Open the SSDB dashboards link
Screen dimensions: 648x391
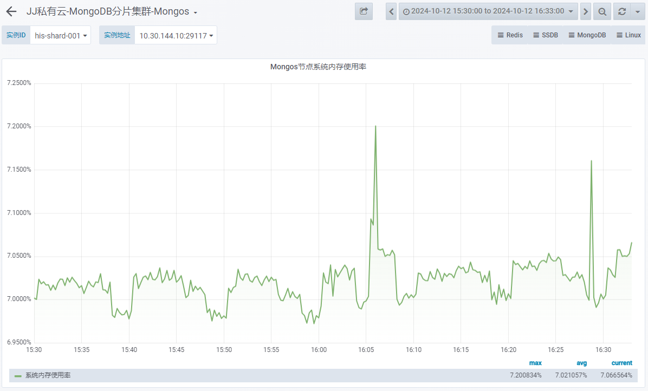[545, 35]
